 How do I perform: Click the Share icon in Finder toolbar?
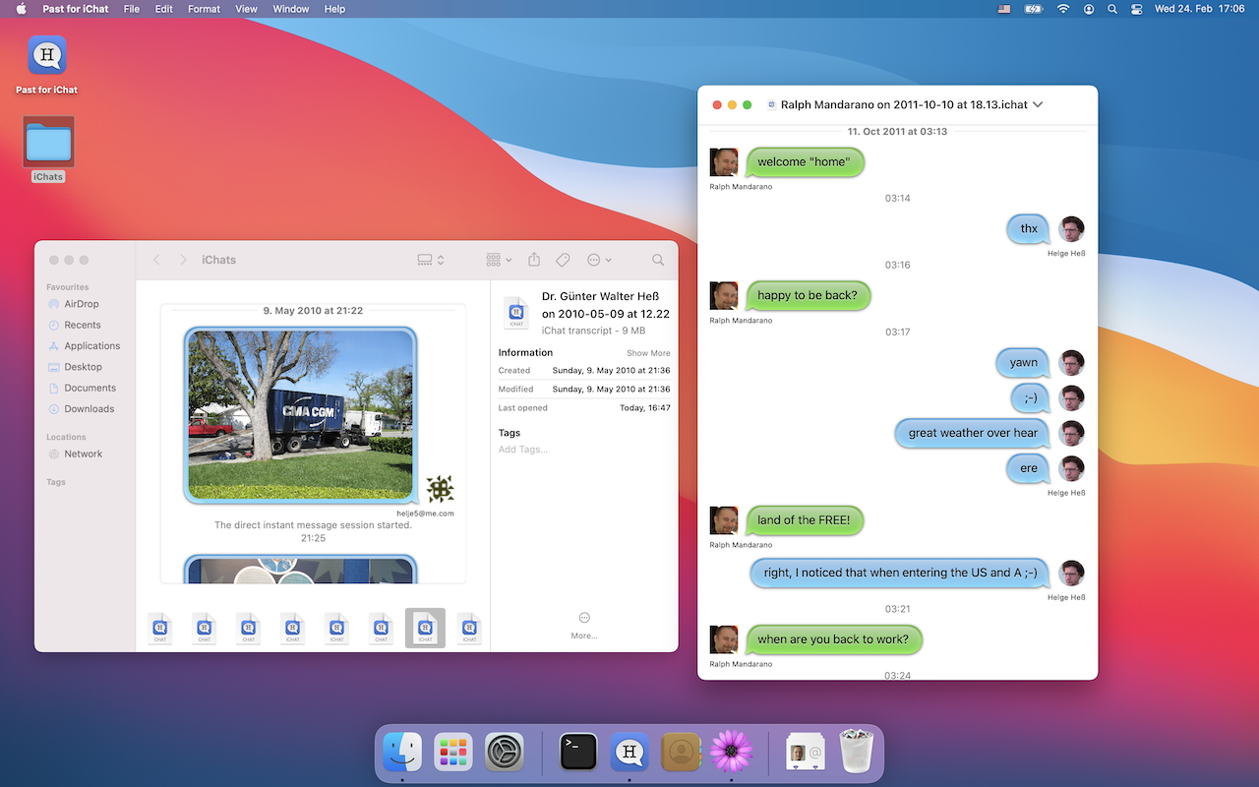pos(534,260)
